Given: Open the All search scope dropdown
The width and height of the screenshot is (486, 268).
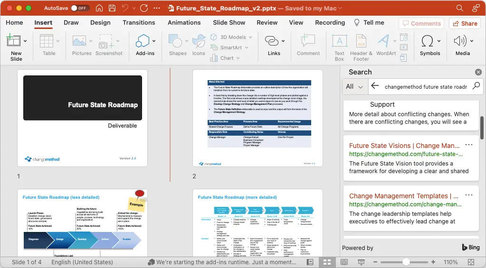Looking at the screenshot, I should coord(355,87).
